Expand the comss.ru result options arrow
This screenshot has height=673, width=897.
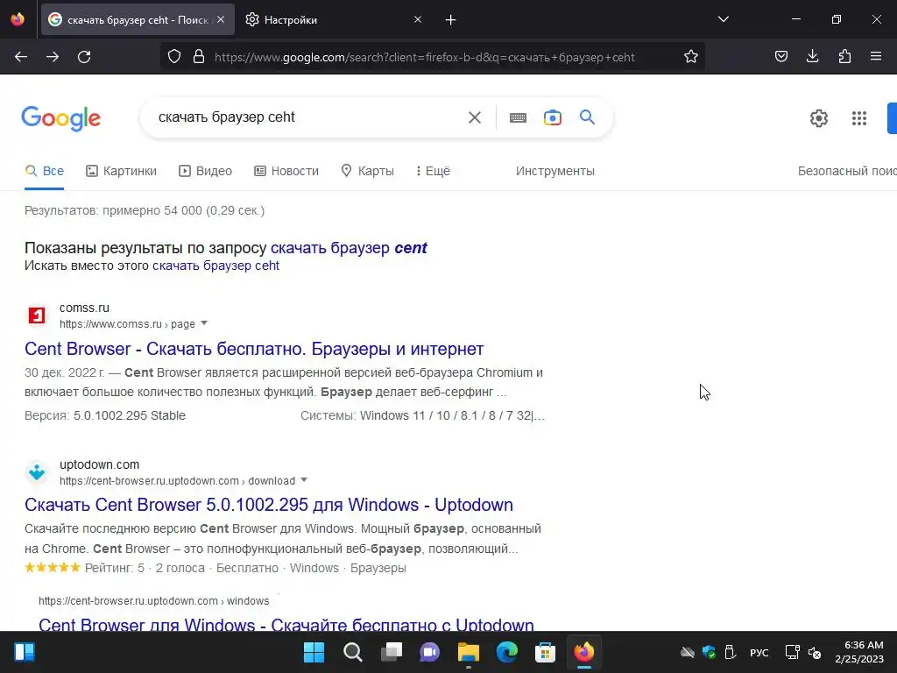pos(204,323)
